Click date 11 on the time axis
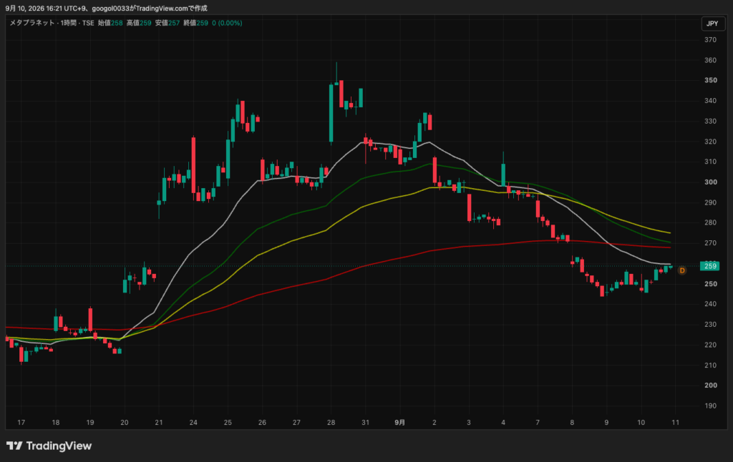The image size is (733, 462). point(676,422)
